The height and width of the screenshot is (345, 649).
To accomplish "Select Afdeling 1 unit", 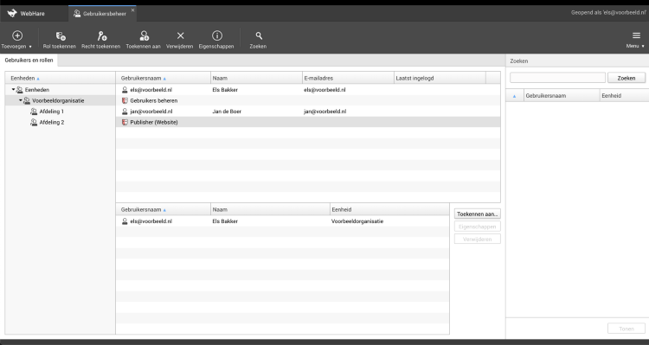I will pos(52,112).
